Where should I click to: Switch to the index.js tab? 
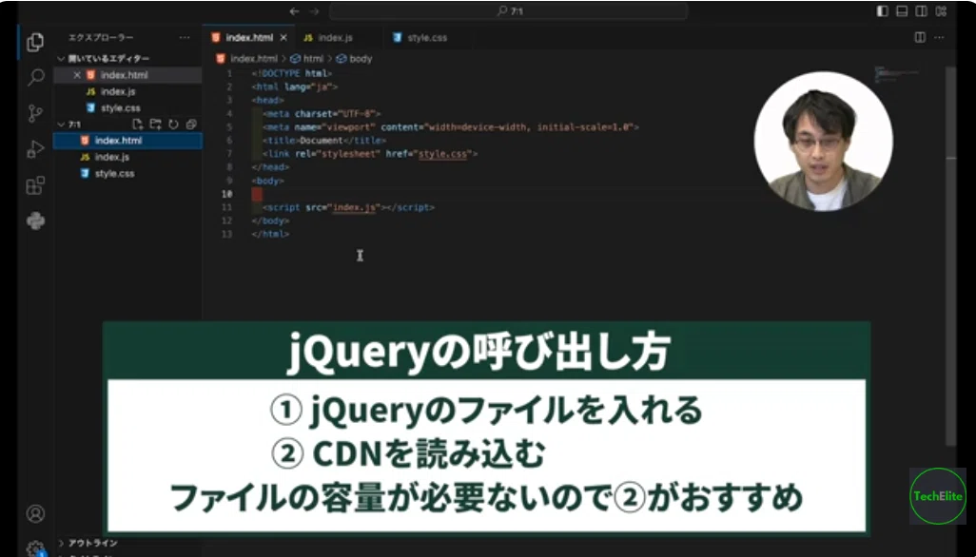point(335,38)
